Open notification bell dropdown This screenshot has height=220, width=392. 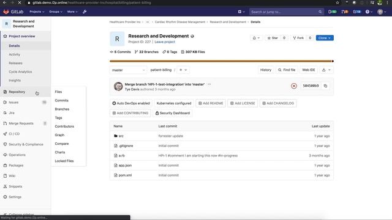tap(256, 38)
